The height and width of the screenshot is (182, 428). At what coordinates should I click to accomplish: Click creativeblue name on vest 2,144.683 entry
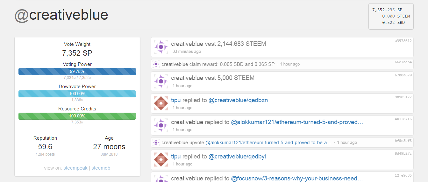pyautogui.click(x=187, y=44)
